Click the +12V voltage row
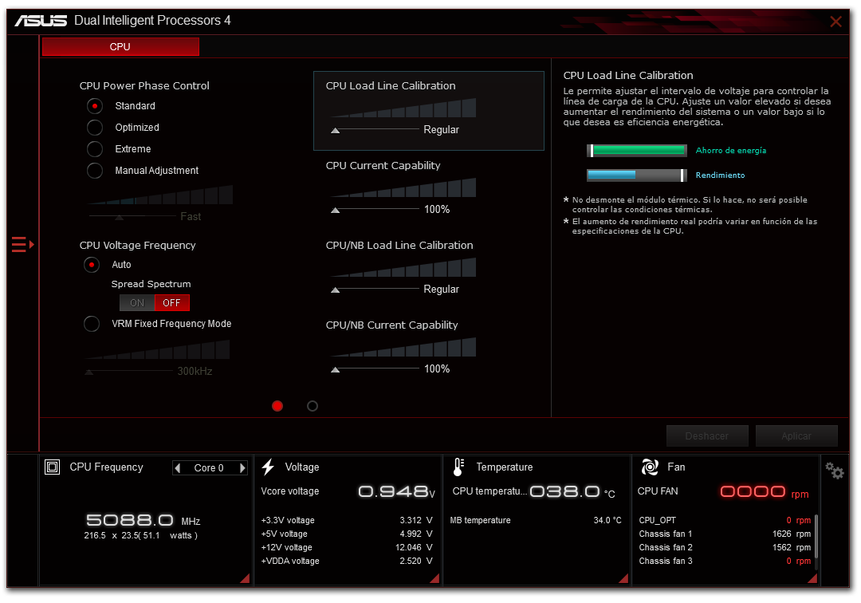The image size is (861, 603). pyautogui.click(x=347, y=547)
